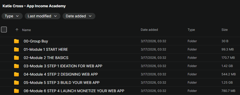Click the 99.3 MB size value
Image resolution: width=240 pixels, height=95 pixels.
coord(227,49)
